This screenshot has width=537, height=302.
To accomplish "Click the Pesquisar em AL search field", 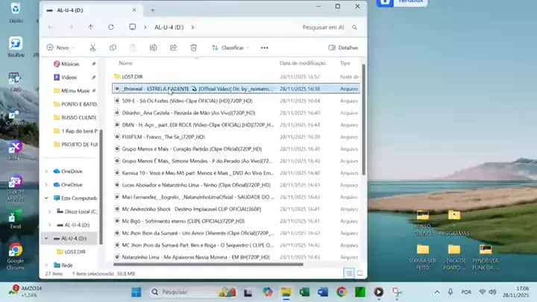I will [324, 27].
